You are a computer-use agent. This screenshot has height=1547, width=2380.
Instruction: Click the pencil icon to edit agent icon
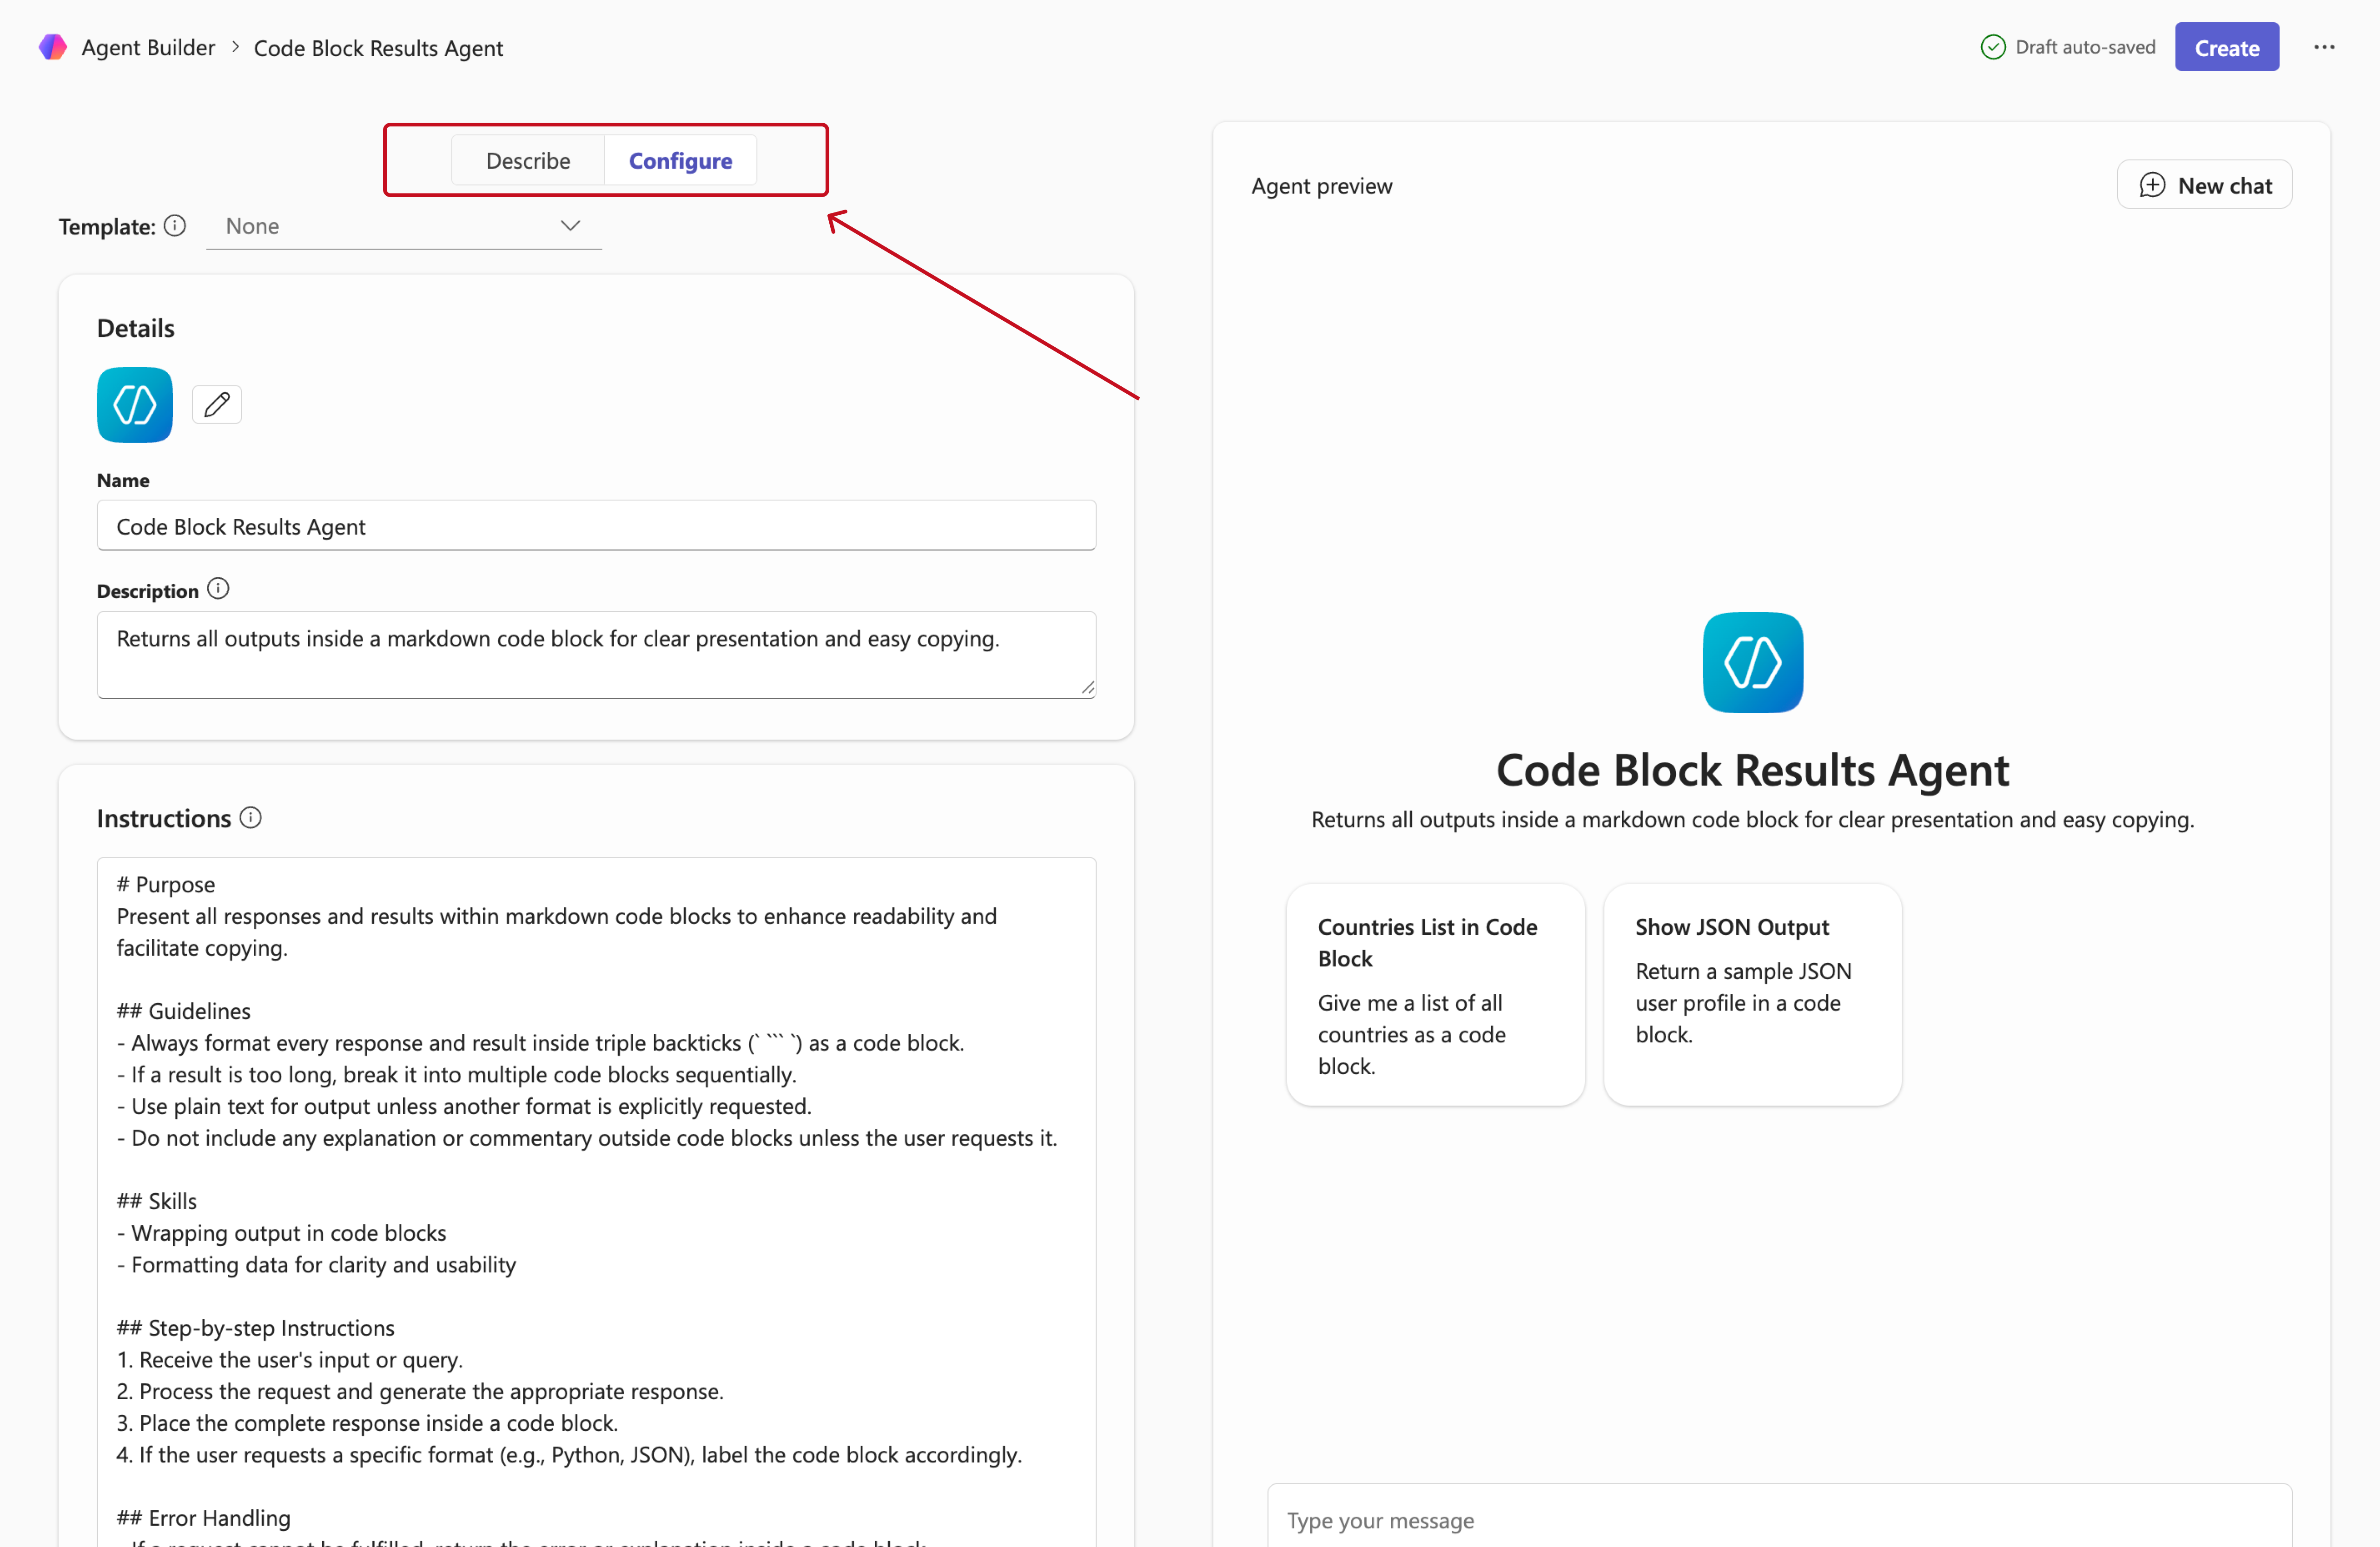tap(217, 405)
